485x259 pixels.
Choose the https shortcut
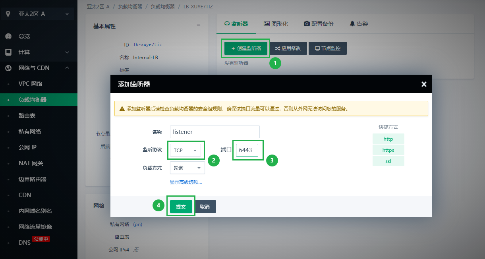388,150
